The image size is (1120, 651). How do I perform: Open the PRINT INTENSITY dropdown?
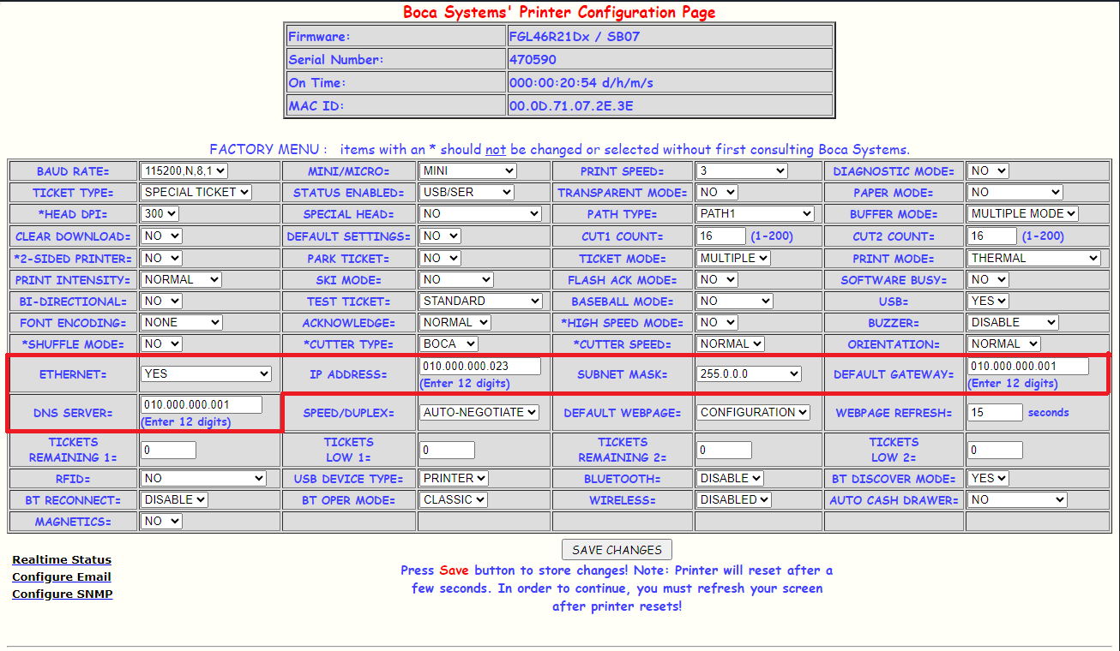tap(181, 279)
